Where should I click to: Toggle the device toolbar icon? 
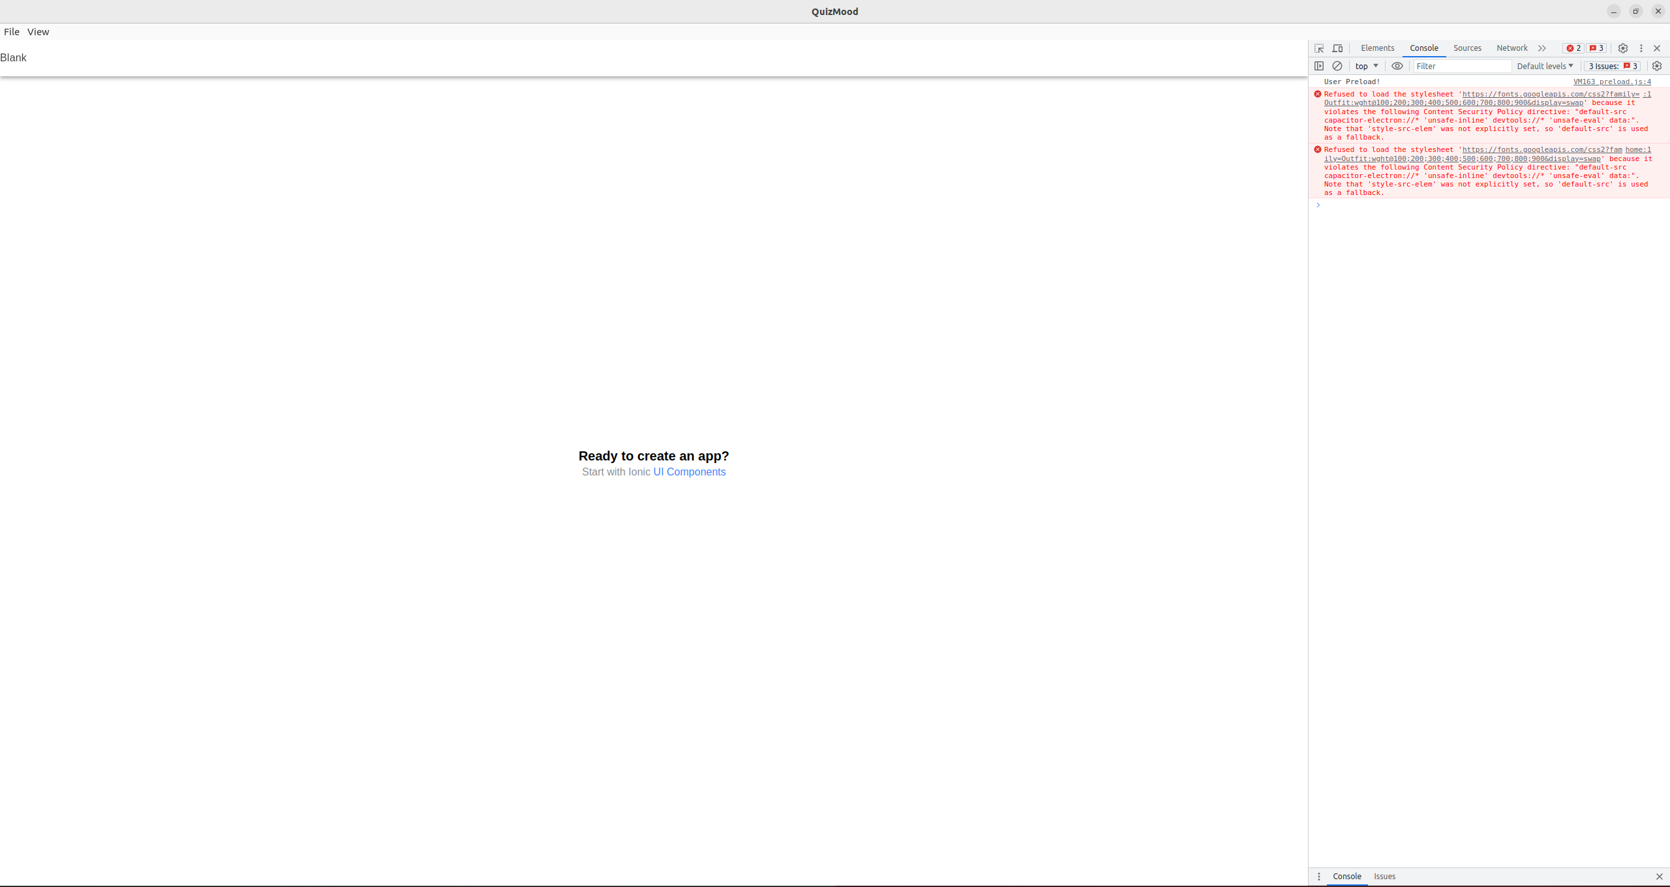click(1337, 48)
